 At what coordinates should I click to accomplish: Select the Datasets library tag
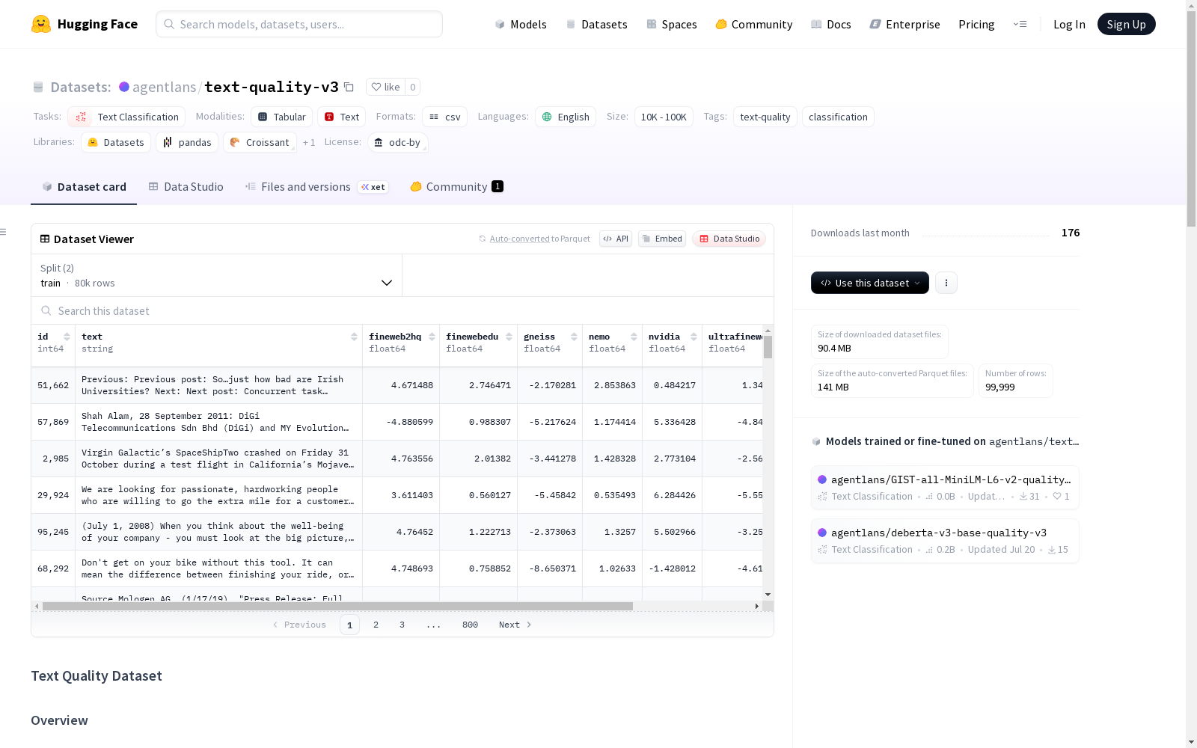point(116,142)
